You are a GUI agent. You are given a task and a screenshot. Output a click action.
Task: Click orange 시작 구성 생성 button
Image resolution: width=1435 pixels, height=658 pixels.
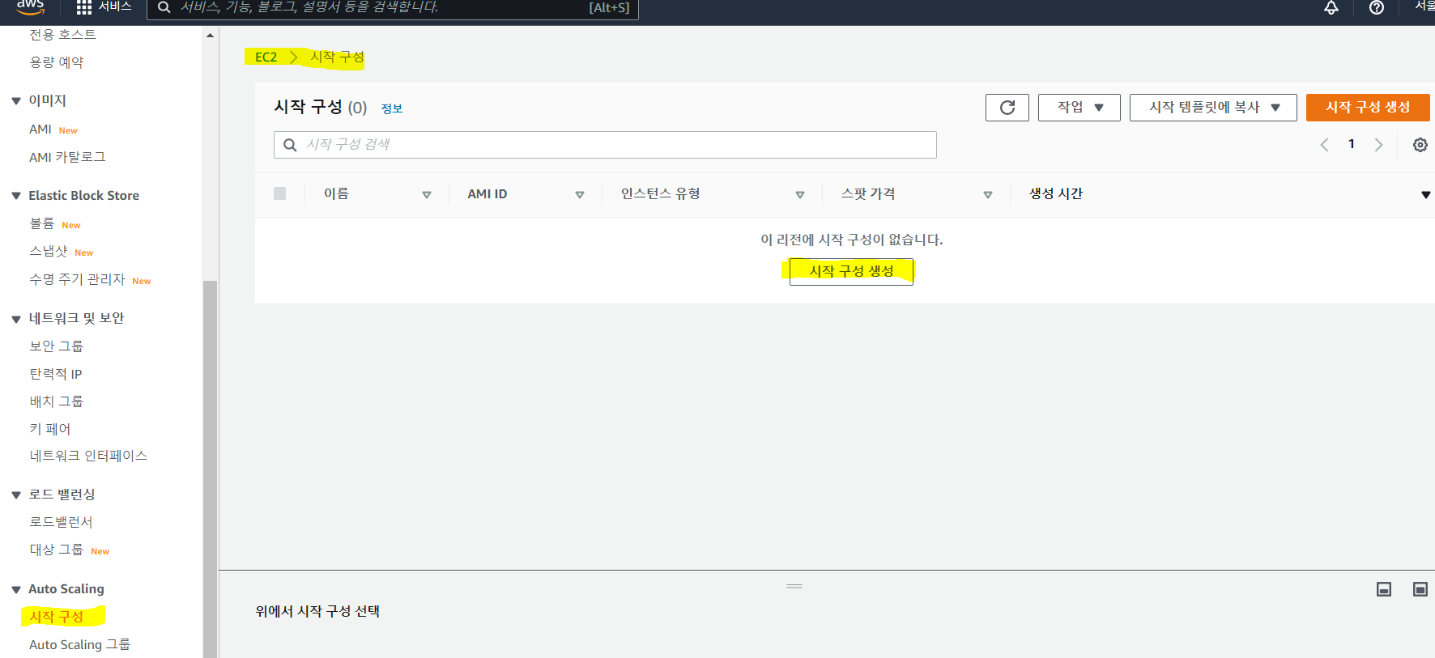pos(1368,108)
